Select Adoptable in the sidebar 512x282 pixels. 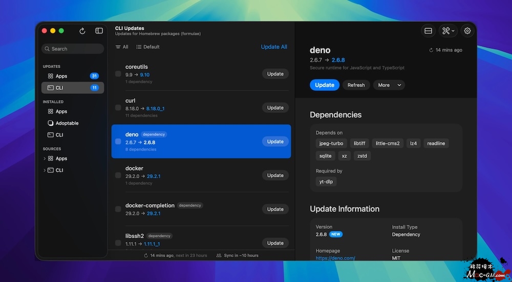coord(67,123)
